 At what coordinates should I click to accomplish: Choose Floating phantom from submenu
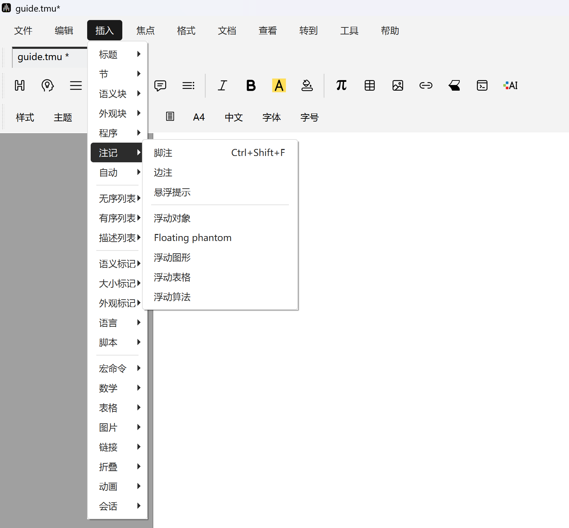pyautogui.click(x=193, y=238)
